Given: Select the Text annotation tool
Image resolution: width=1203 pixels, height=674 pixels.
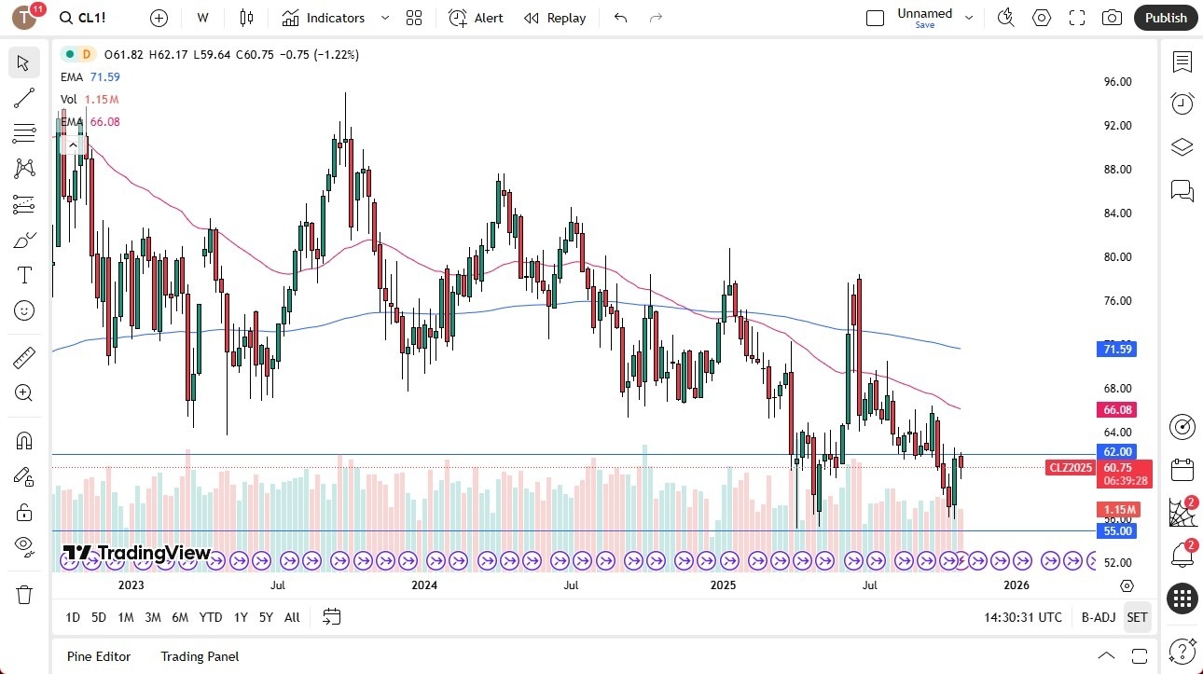Looking at the screenshot, I should pos(24,274).
